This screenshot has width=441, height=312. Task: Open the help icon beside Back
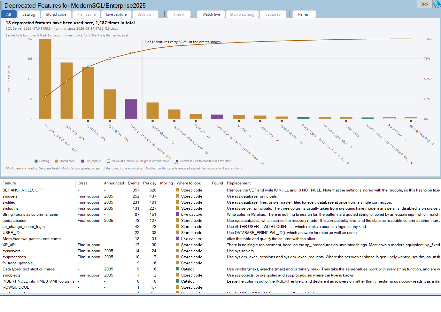click(x=437, y=4)
